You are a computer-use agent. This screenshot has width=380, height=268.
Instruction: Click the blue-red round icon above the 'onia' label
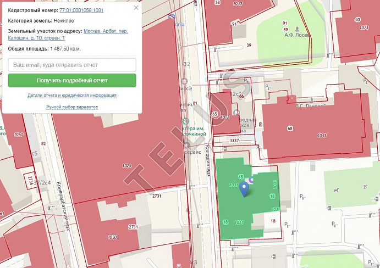click(172, 16)
